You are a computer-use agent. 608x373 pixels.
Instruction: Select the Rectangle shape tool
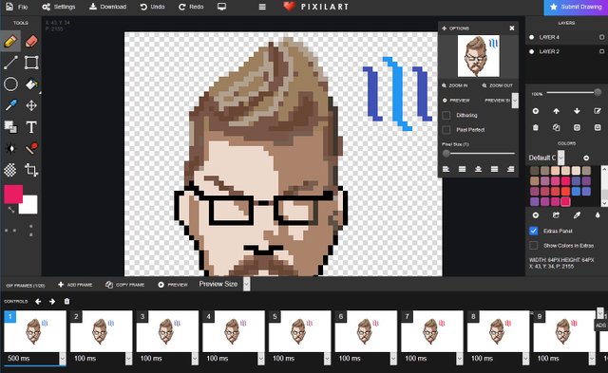point(31,63)
